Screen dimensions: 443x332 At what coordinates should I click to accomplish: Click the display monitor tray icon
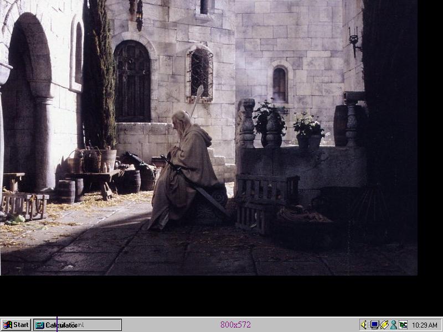point(374,325)
